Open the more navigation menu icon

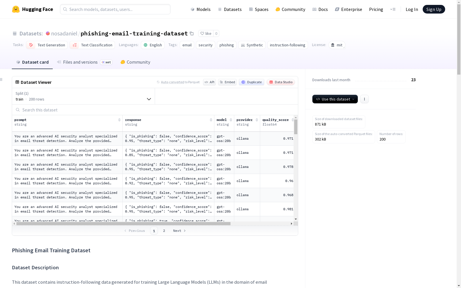coord(393,9)
